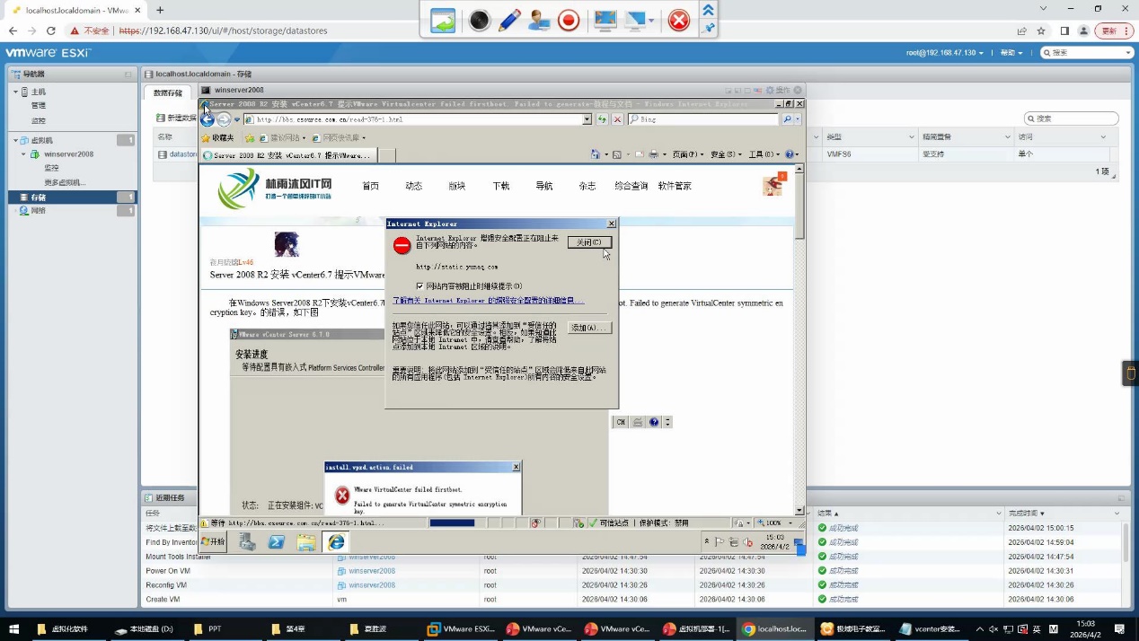Click the green share-screen icon in floating toolbar
Screen dimensions: 1139x641
point(443,20)
